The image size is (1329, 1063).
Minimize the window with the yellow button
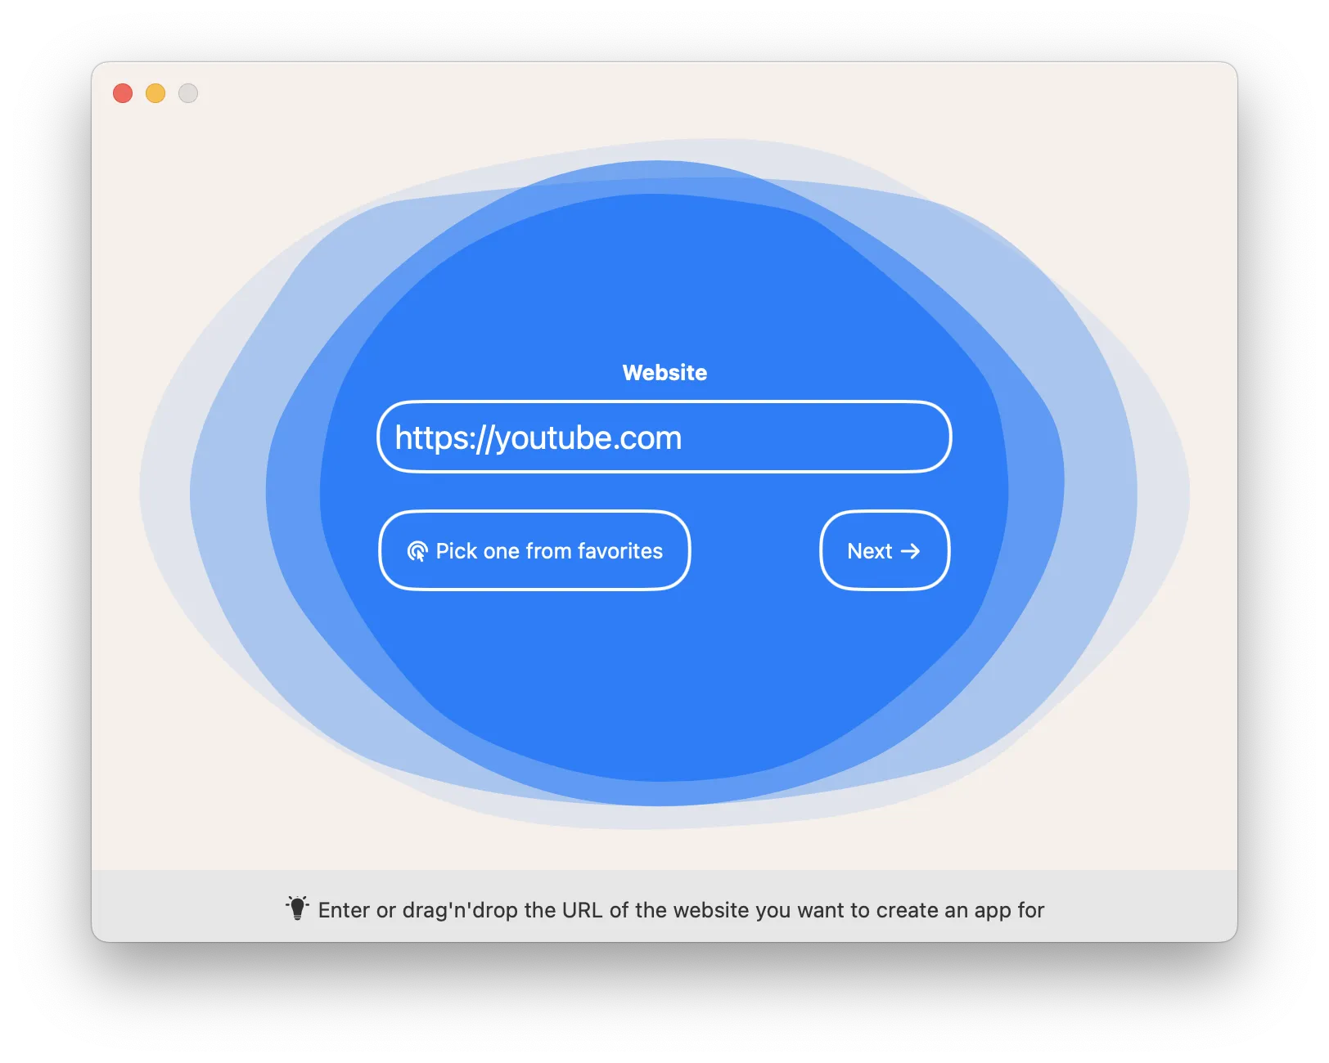click(x=155, y=93)
